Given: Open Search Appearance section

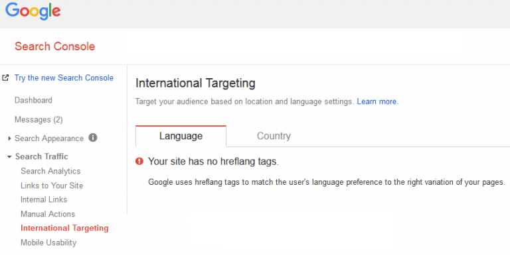Looking at the screenshot, I should click(49, 138).
